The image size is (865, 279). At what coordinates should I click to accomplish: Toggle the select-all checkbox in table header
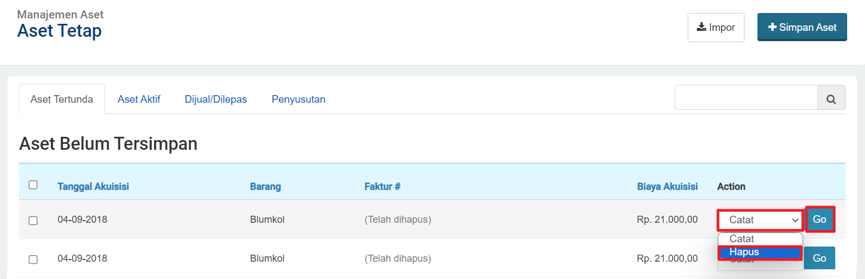tap(33, 185)
